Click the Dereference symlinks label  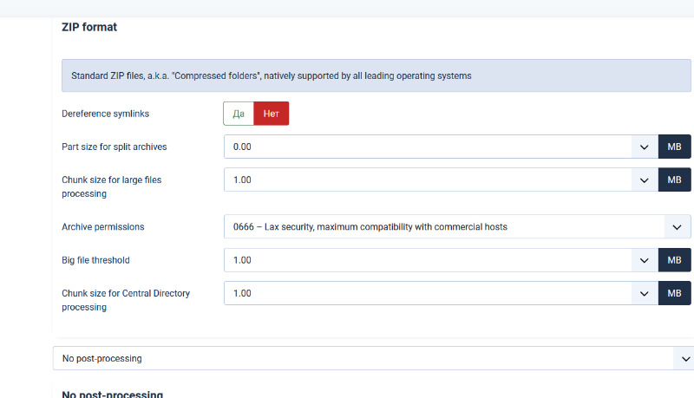[105, 114]
